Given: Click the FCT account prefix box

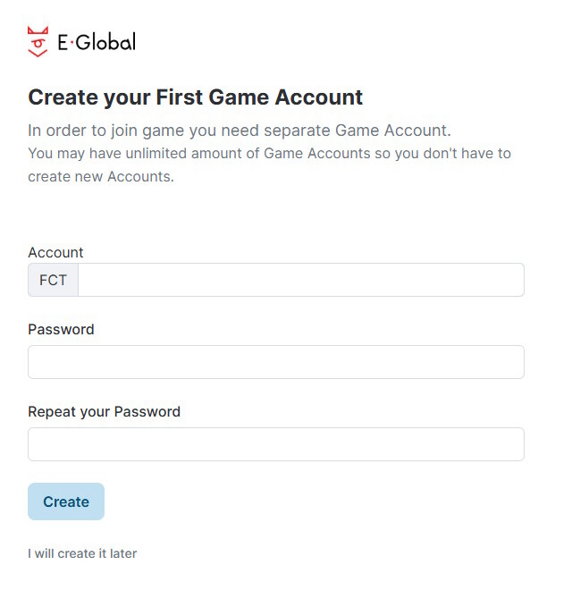Looking at the screenshot, I should (x=53, y=280).
